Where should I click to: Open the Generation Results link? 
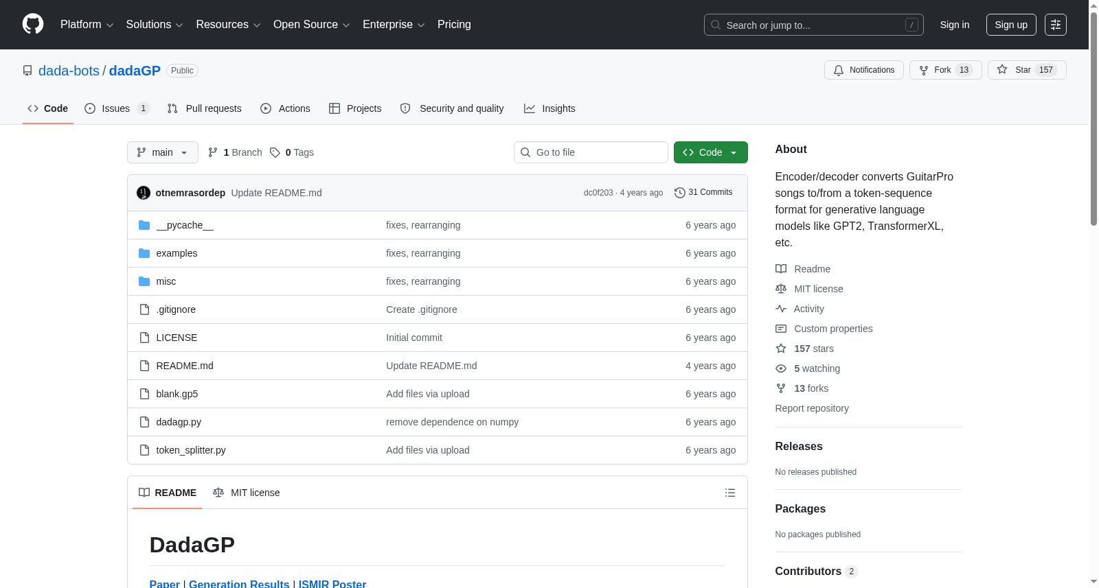(x=239, y=584)
